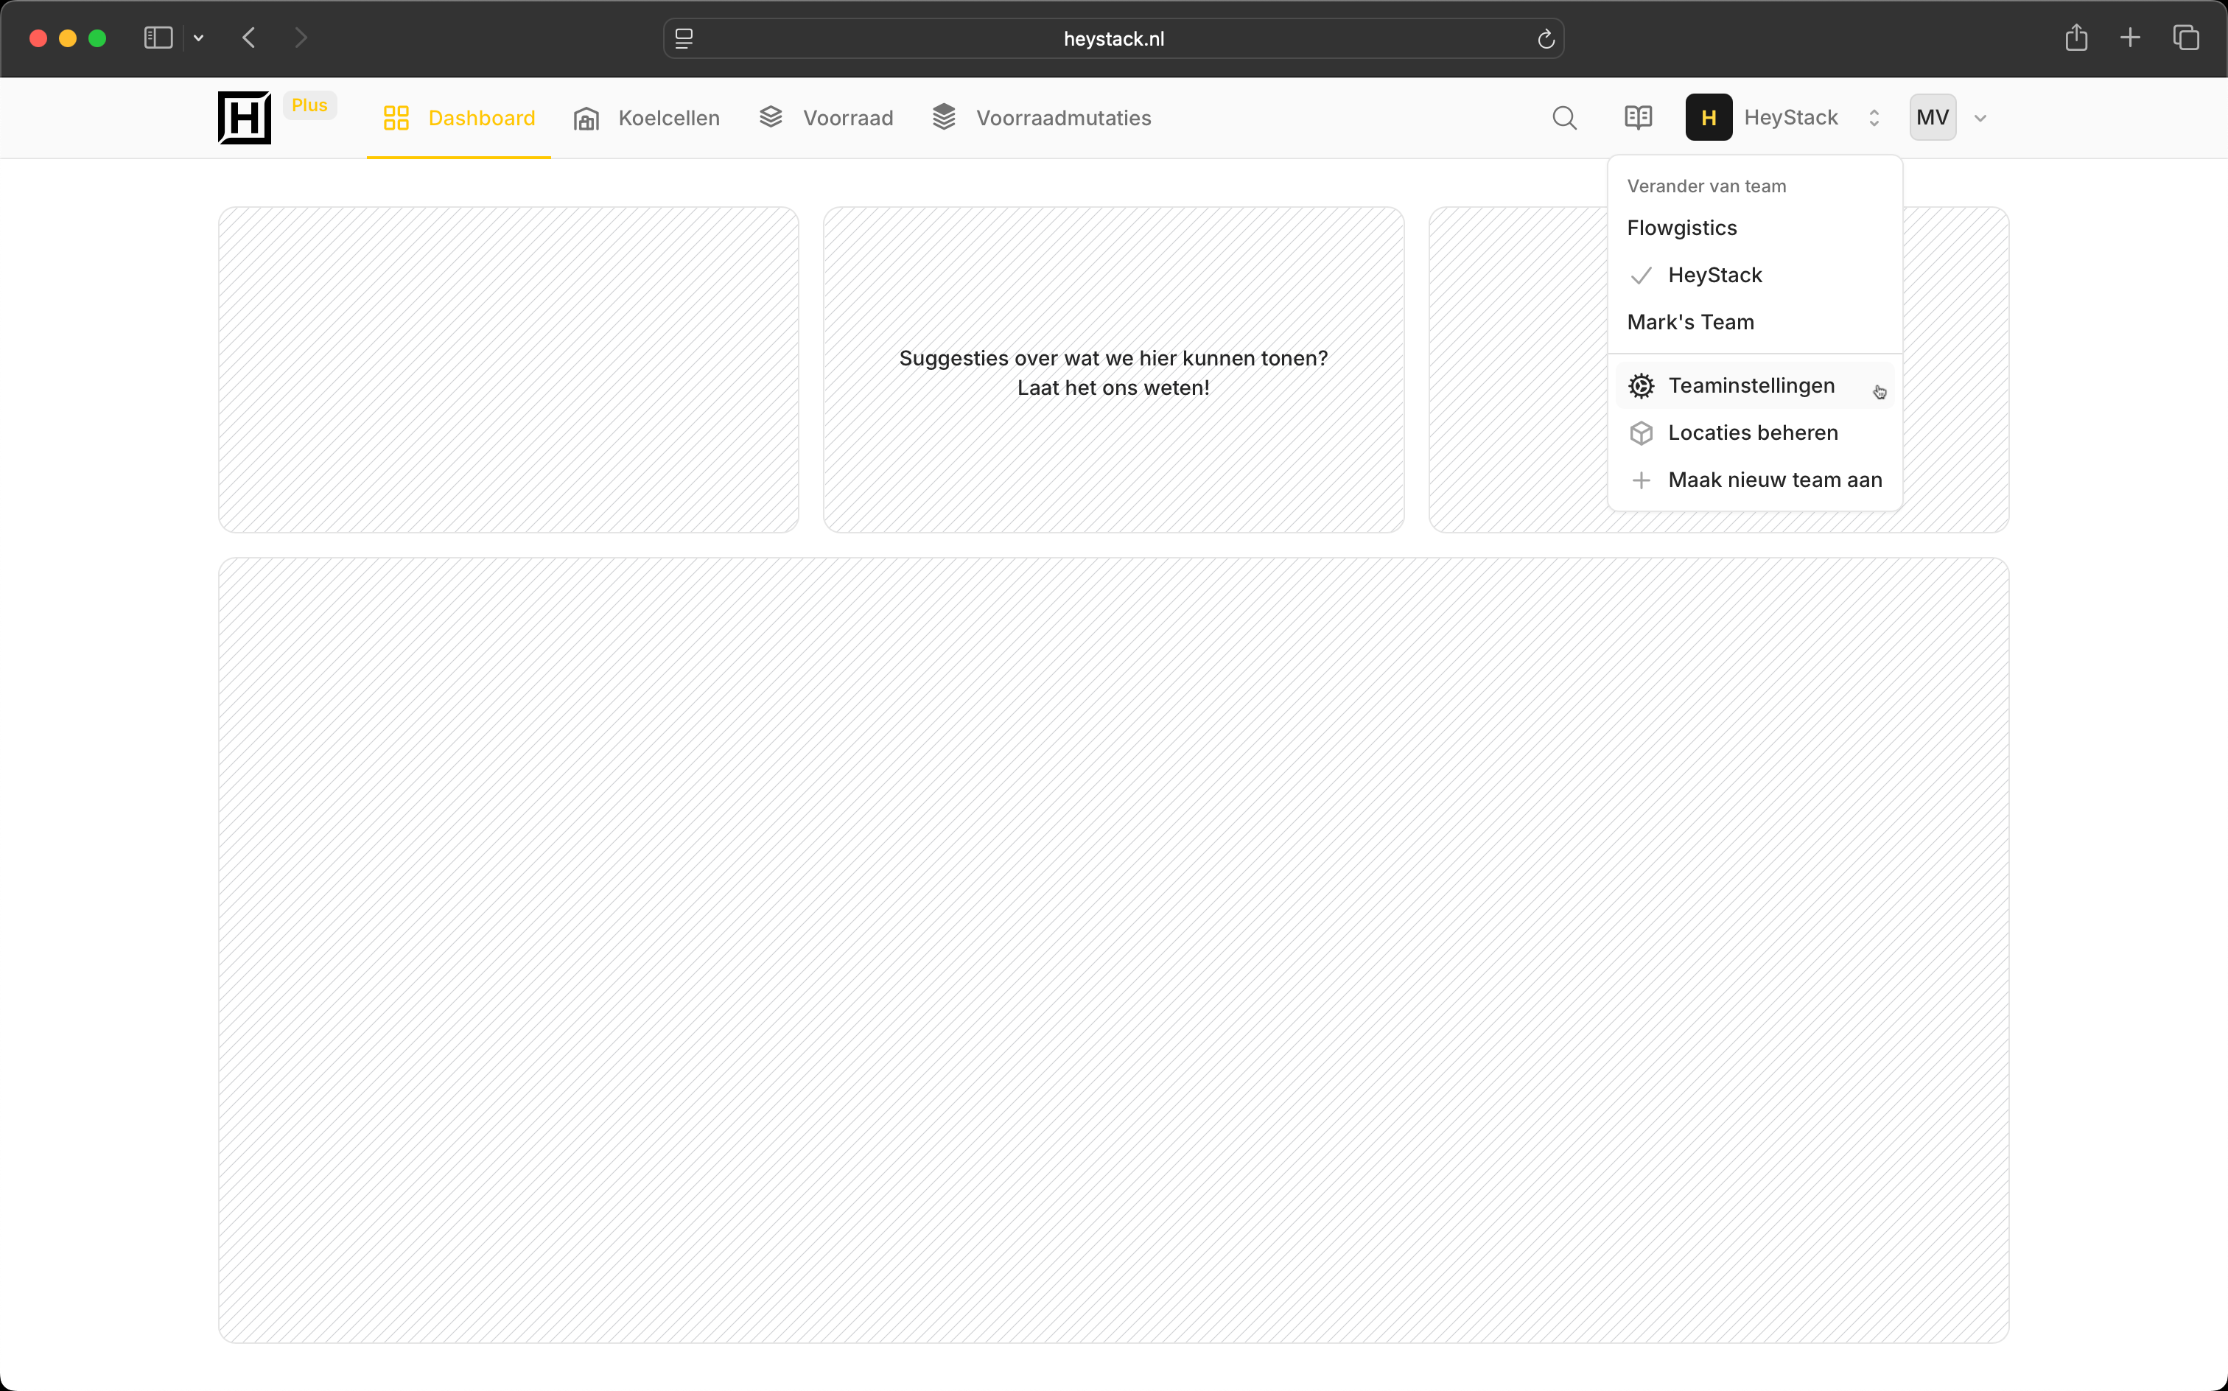Image resolution: width=2228 pixels, height=1391 pixels.
Task: Click the Koelcellen warehouse icon
Action: coord(587,119)
